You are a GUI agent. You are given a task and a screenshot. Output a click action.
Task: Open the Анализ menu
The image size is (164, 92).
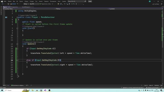(41, 1)
